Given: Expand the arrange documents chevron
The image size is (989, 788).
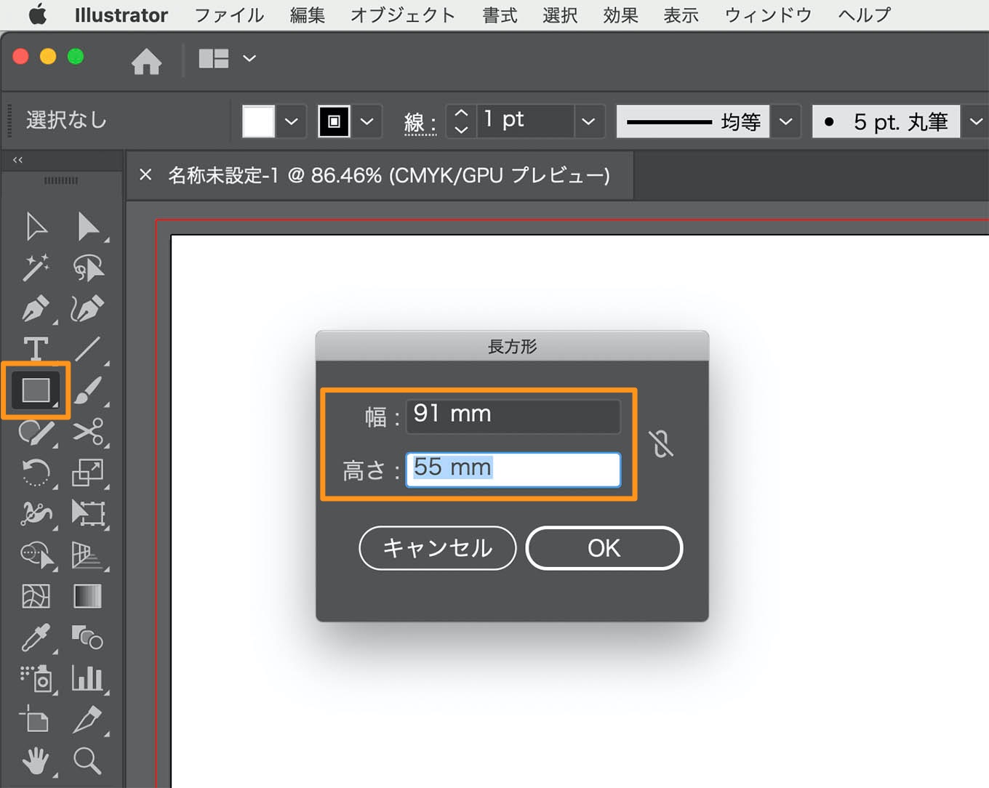Looking at the screenshot, I should [249, 58].
